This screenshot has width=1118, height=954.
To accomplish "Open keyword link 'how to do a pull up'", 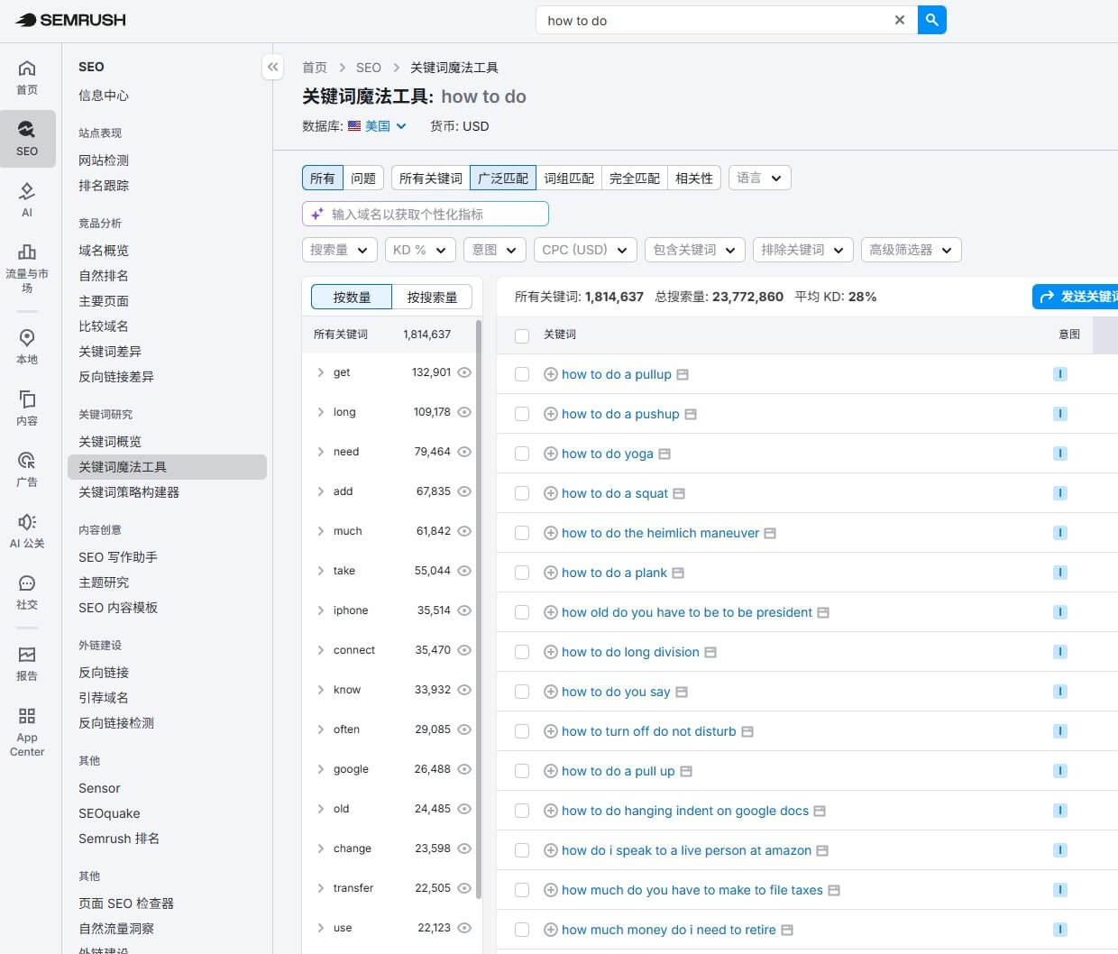I will 619,771.
